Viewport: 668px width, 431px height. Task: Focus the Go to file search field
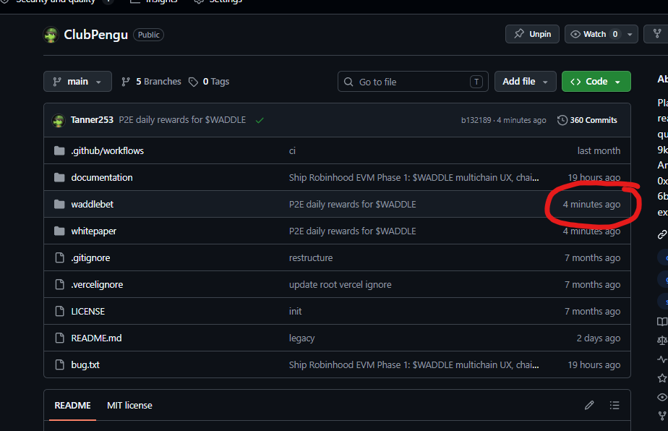(x=413, y=82)
